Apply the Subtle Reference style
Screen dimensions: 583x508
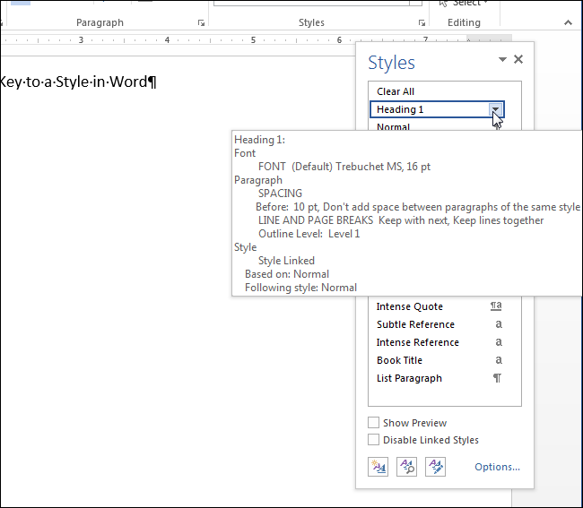click(x=415, y=324)
